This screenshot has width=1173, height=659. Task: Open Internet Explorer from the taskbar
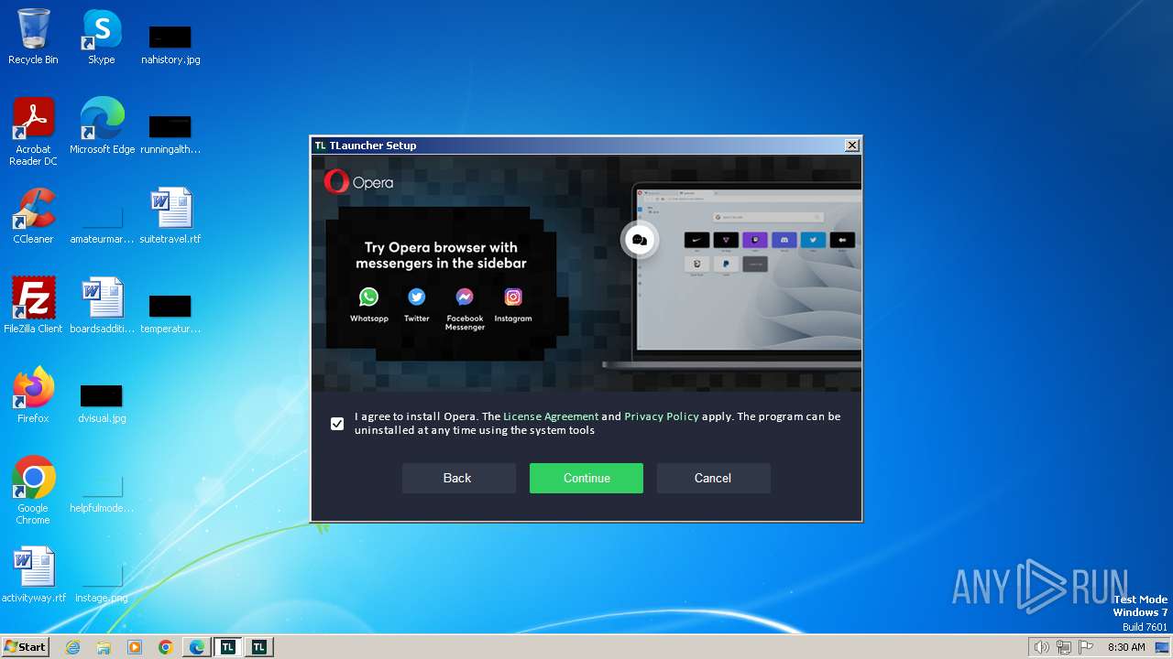pos(73,647)
